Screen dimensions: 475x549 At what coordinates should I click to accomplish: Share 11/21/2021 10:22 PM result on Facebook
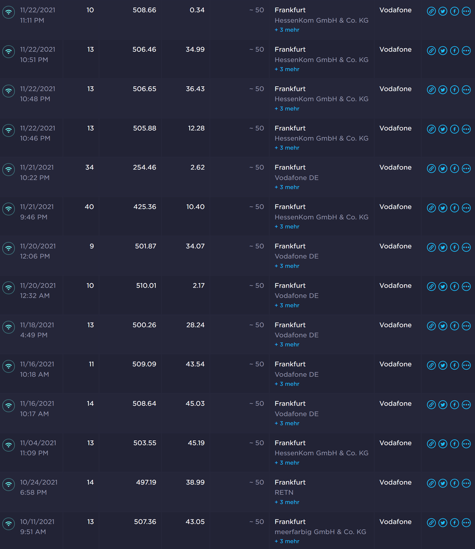point(454,168)
